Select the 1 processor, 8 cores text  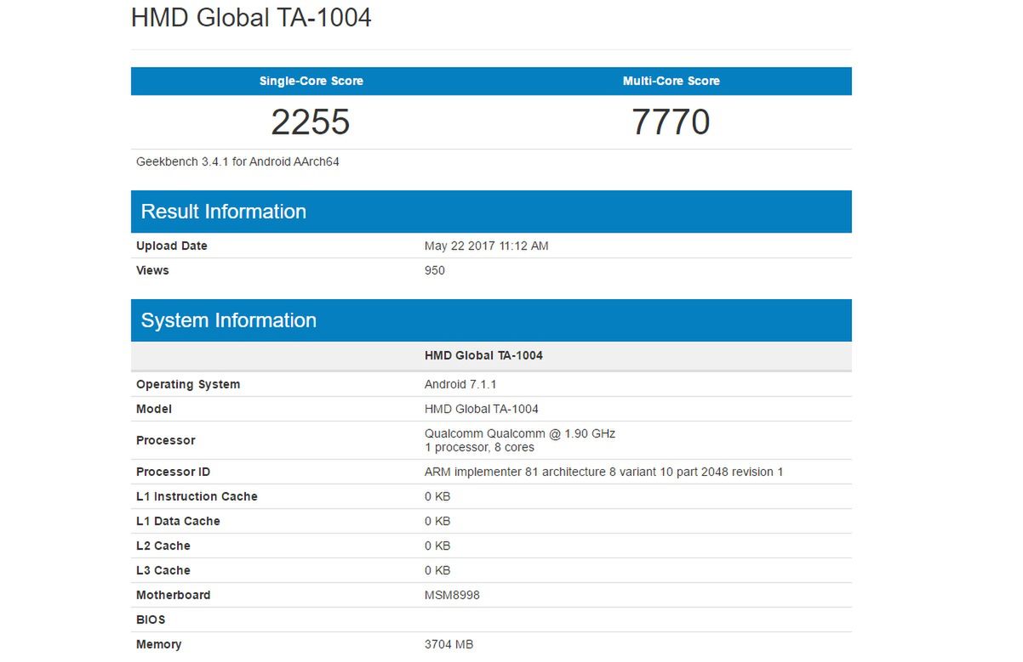pos(480,447)
